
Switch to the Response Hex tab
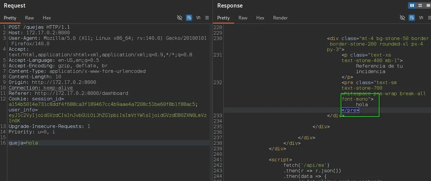[x=260, y=18]
